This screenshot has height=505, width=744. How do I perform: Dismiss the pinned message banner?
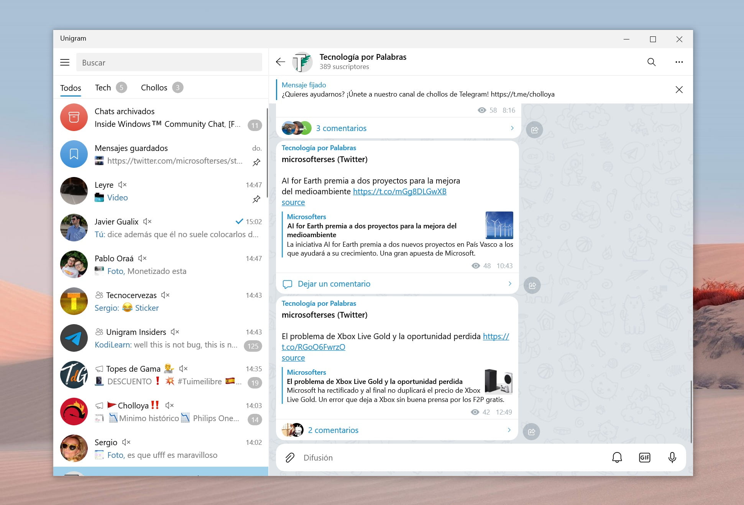click(679, 90)
